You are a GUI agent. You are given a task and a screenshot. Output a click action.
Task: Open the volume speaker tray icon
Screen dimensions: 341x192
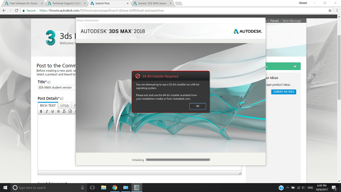(303, 188)
